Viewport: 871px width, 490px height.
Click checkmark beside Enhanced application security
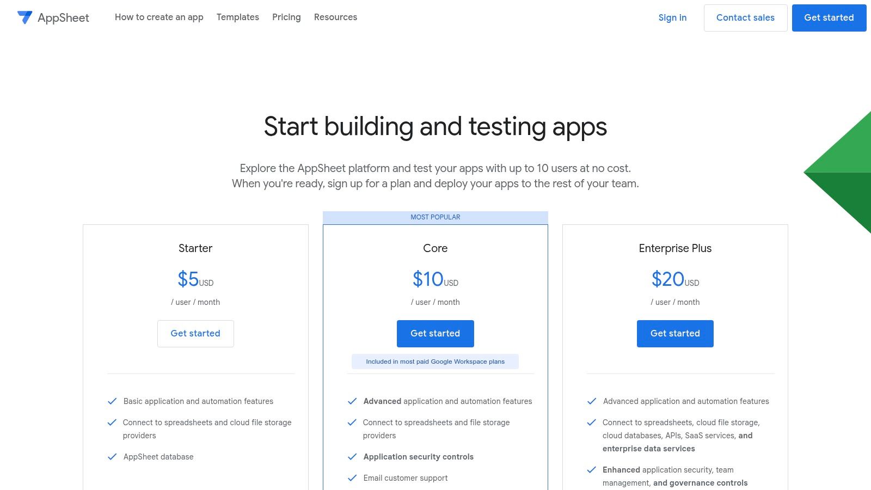(592, 469)
